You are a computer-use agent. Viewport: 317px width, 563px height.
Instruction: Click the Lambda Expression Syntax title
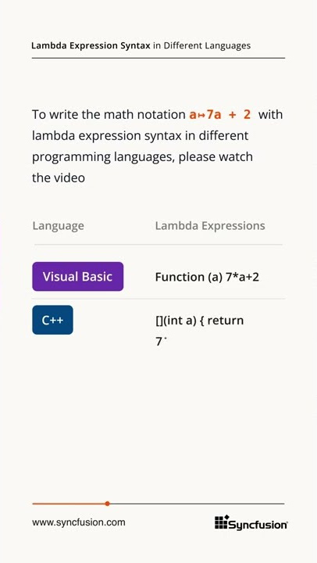point(91,45)
